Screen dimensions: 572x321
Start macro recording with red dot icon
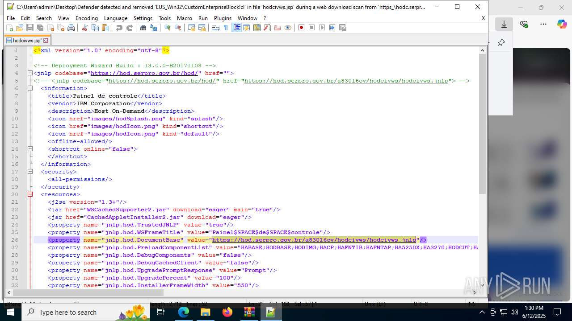pos(301,28)
